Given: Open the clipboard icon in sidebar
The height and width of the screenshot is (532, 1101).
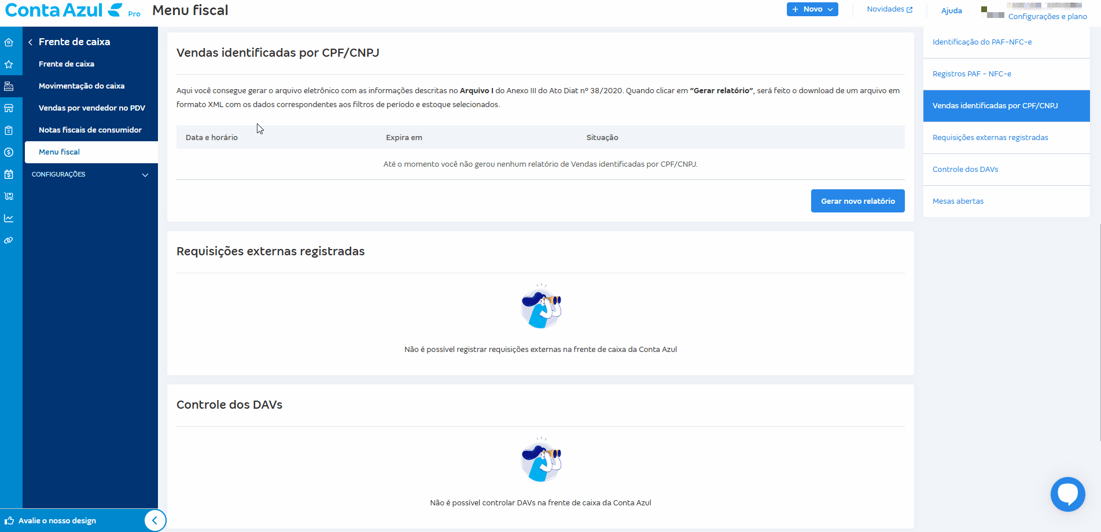Looking at the screenshot, I should tap(9, 130).
